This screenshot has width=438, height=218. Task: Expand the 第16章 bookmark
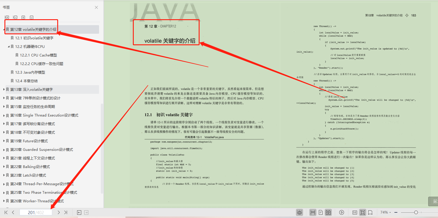[4, 115]
